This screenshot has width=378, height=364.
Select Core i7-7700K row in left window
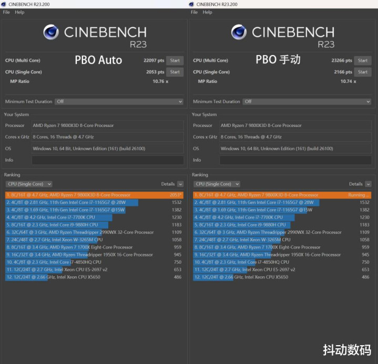coord(94,217)
